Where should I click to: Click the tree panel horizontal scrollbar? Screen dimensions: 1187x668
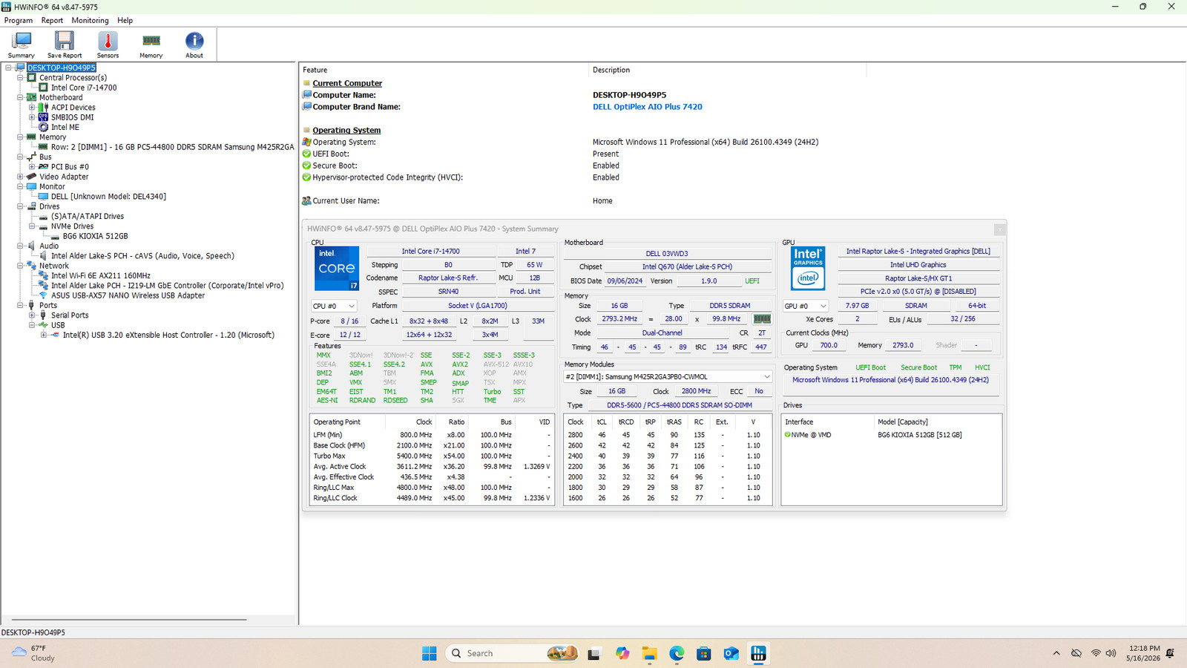130,619
